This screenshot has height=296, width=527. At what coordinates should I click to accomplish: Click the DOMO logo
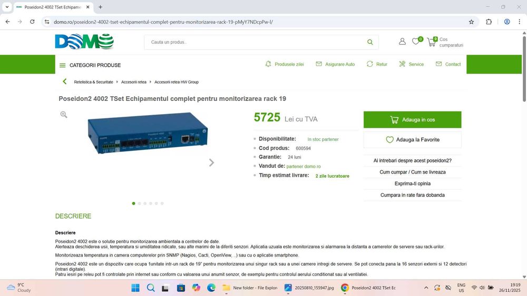coord(84,42)
